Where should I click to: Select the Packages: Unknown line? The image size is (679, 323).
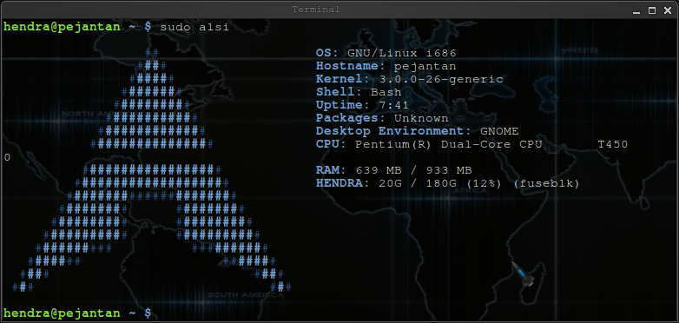click(382, 118)
